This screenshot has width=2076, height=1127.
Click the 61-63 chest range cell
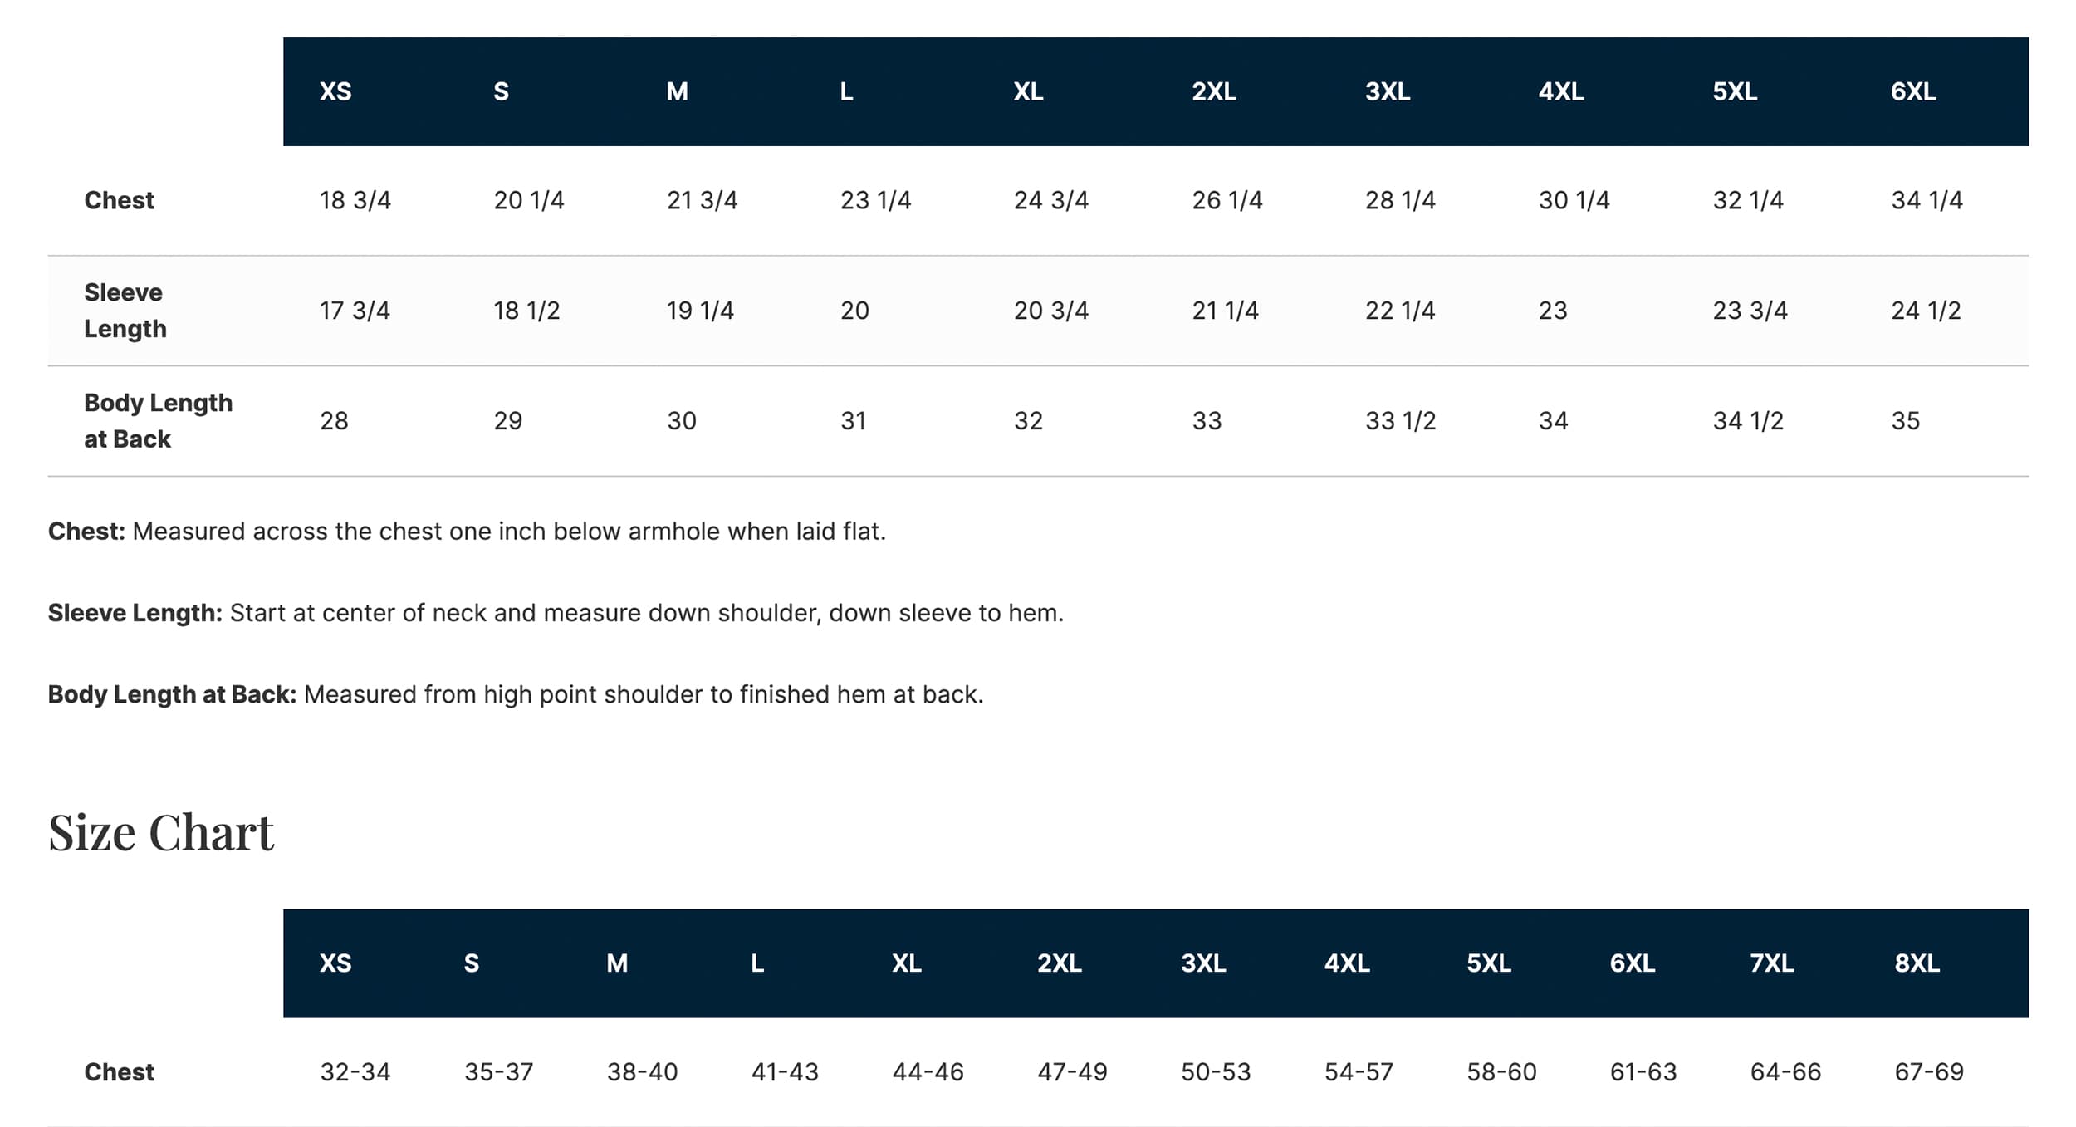1643,1072
